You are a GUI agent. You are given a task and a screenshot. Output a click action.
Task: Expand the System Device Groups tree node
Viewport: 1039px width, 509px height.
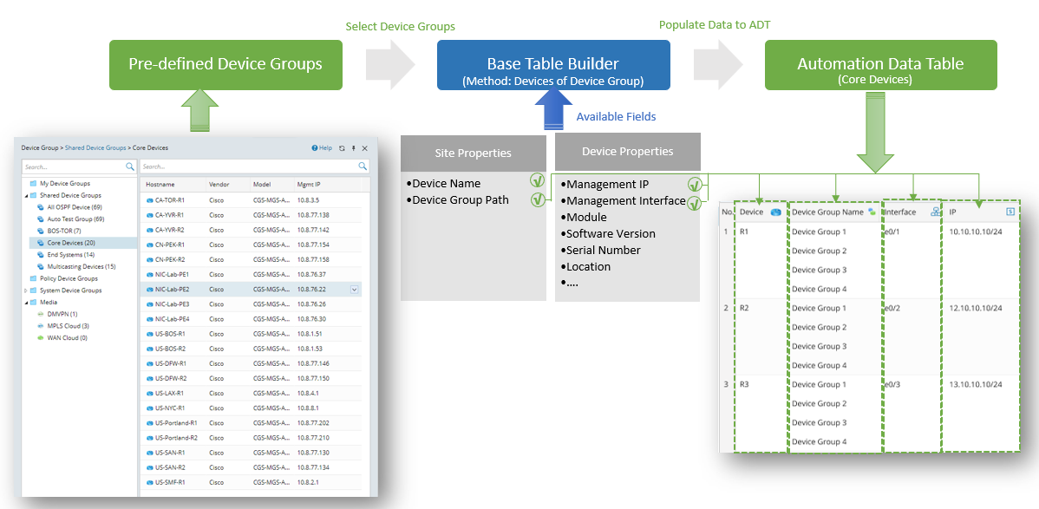click(26, 290)
